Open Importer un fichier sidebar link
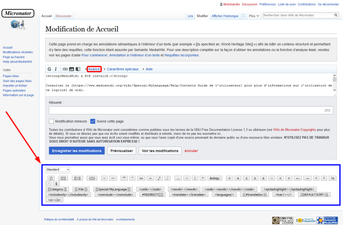The image size is (343, 225). pyautogui.click(x=15, y=85)
